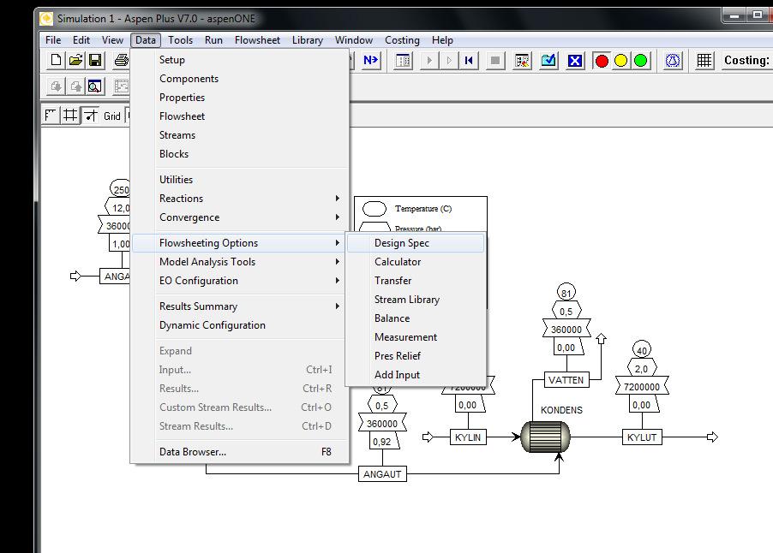Open Data Browser from the Data menu
The width and height of the screenshot is (773, 553).
pos(240,451)
